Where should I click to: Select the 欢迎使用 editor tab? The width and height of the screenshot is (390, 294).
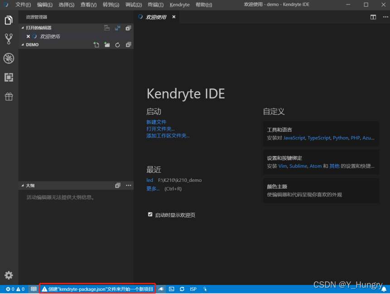(156, 17)
